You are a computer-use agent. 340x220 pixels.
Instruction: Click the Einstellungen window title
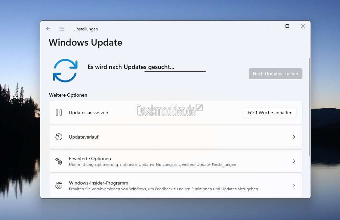(x=86, y=29)
